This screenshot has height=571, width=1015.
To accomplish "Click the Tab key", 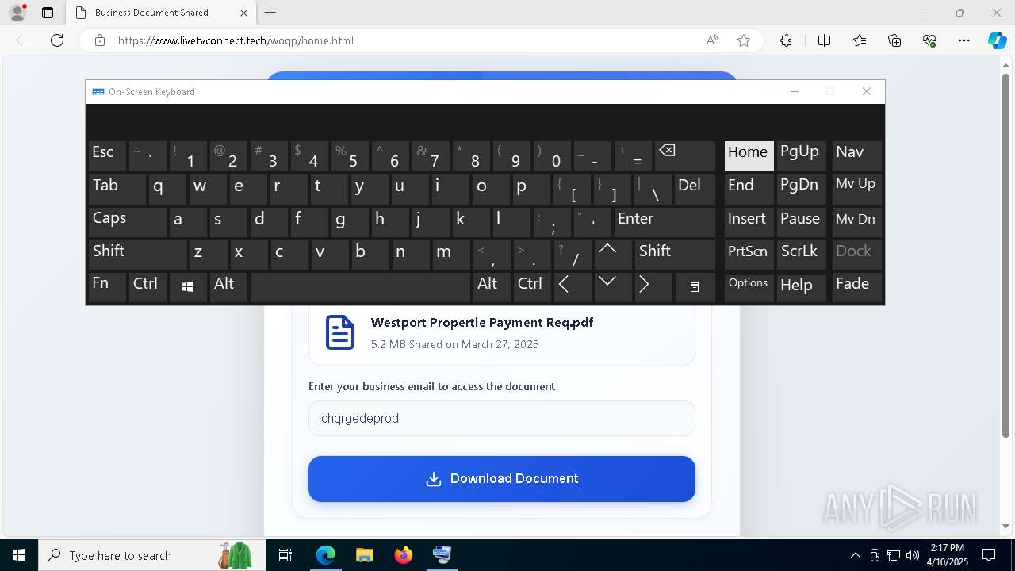I will coord(117,189).
